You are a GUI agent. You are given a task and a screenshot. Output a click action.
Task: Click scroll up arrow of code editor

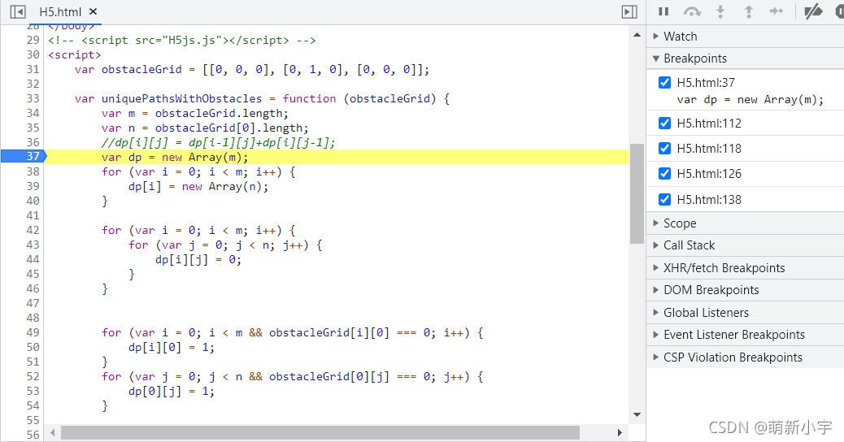(637, 34)
